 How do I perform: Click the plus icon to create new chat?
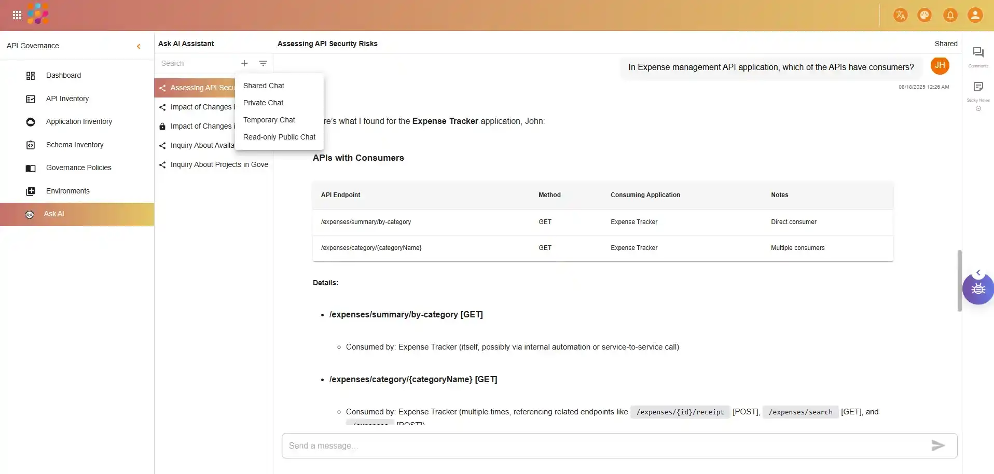pyautogui.click(x=244, y=63)
